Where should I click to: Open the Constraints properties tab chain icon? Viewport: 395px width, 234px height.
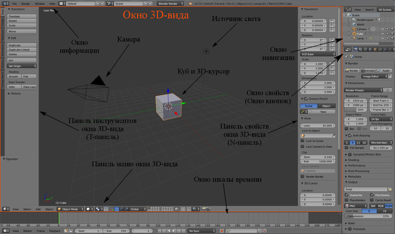[x=380, y=50]
